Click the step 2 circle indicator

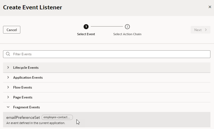tap(127, 27)
